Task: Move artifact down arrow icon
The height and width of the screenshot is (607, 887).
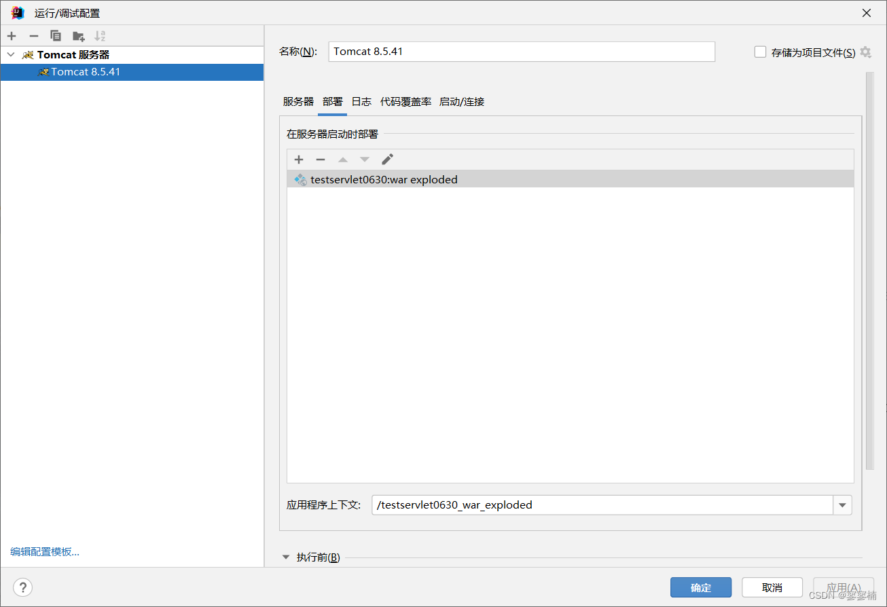Action: pos(365,160)
